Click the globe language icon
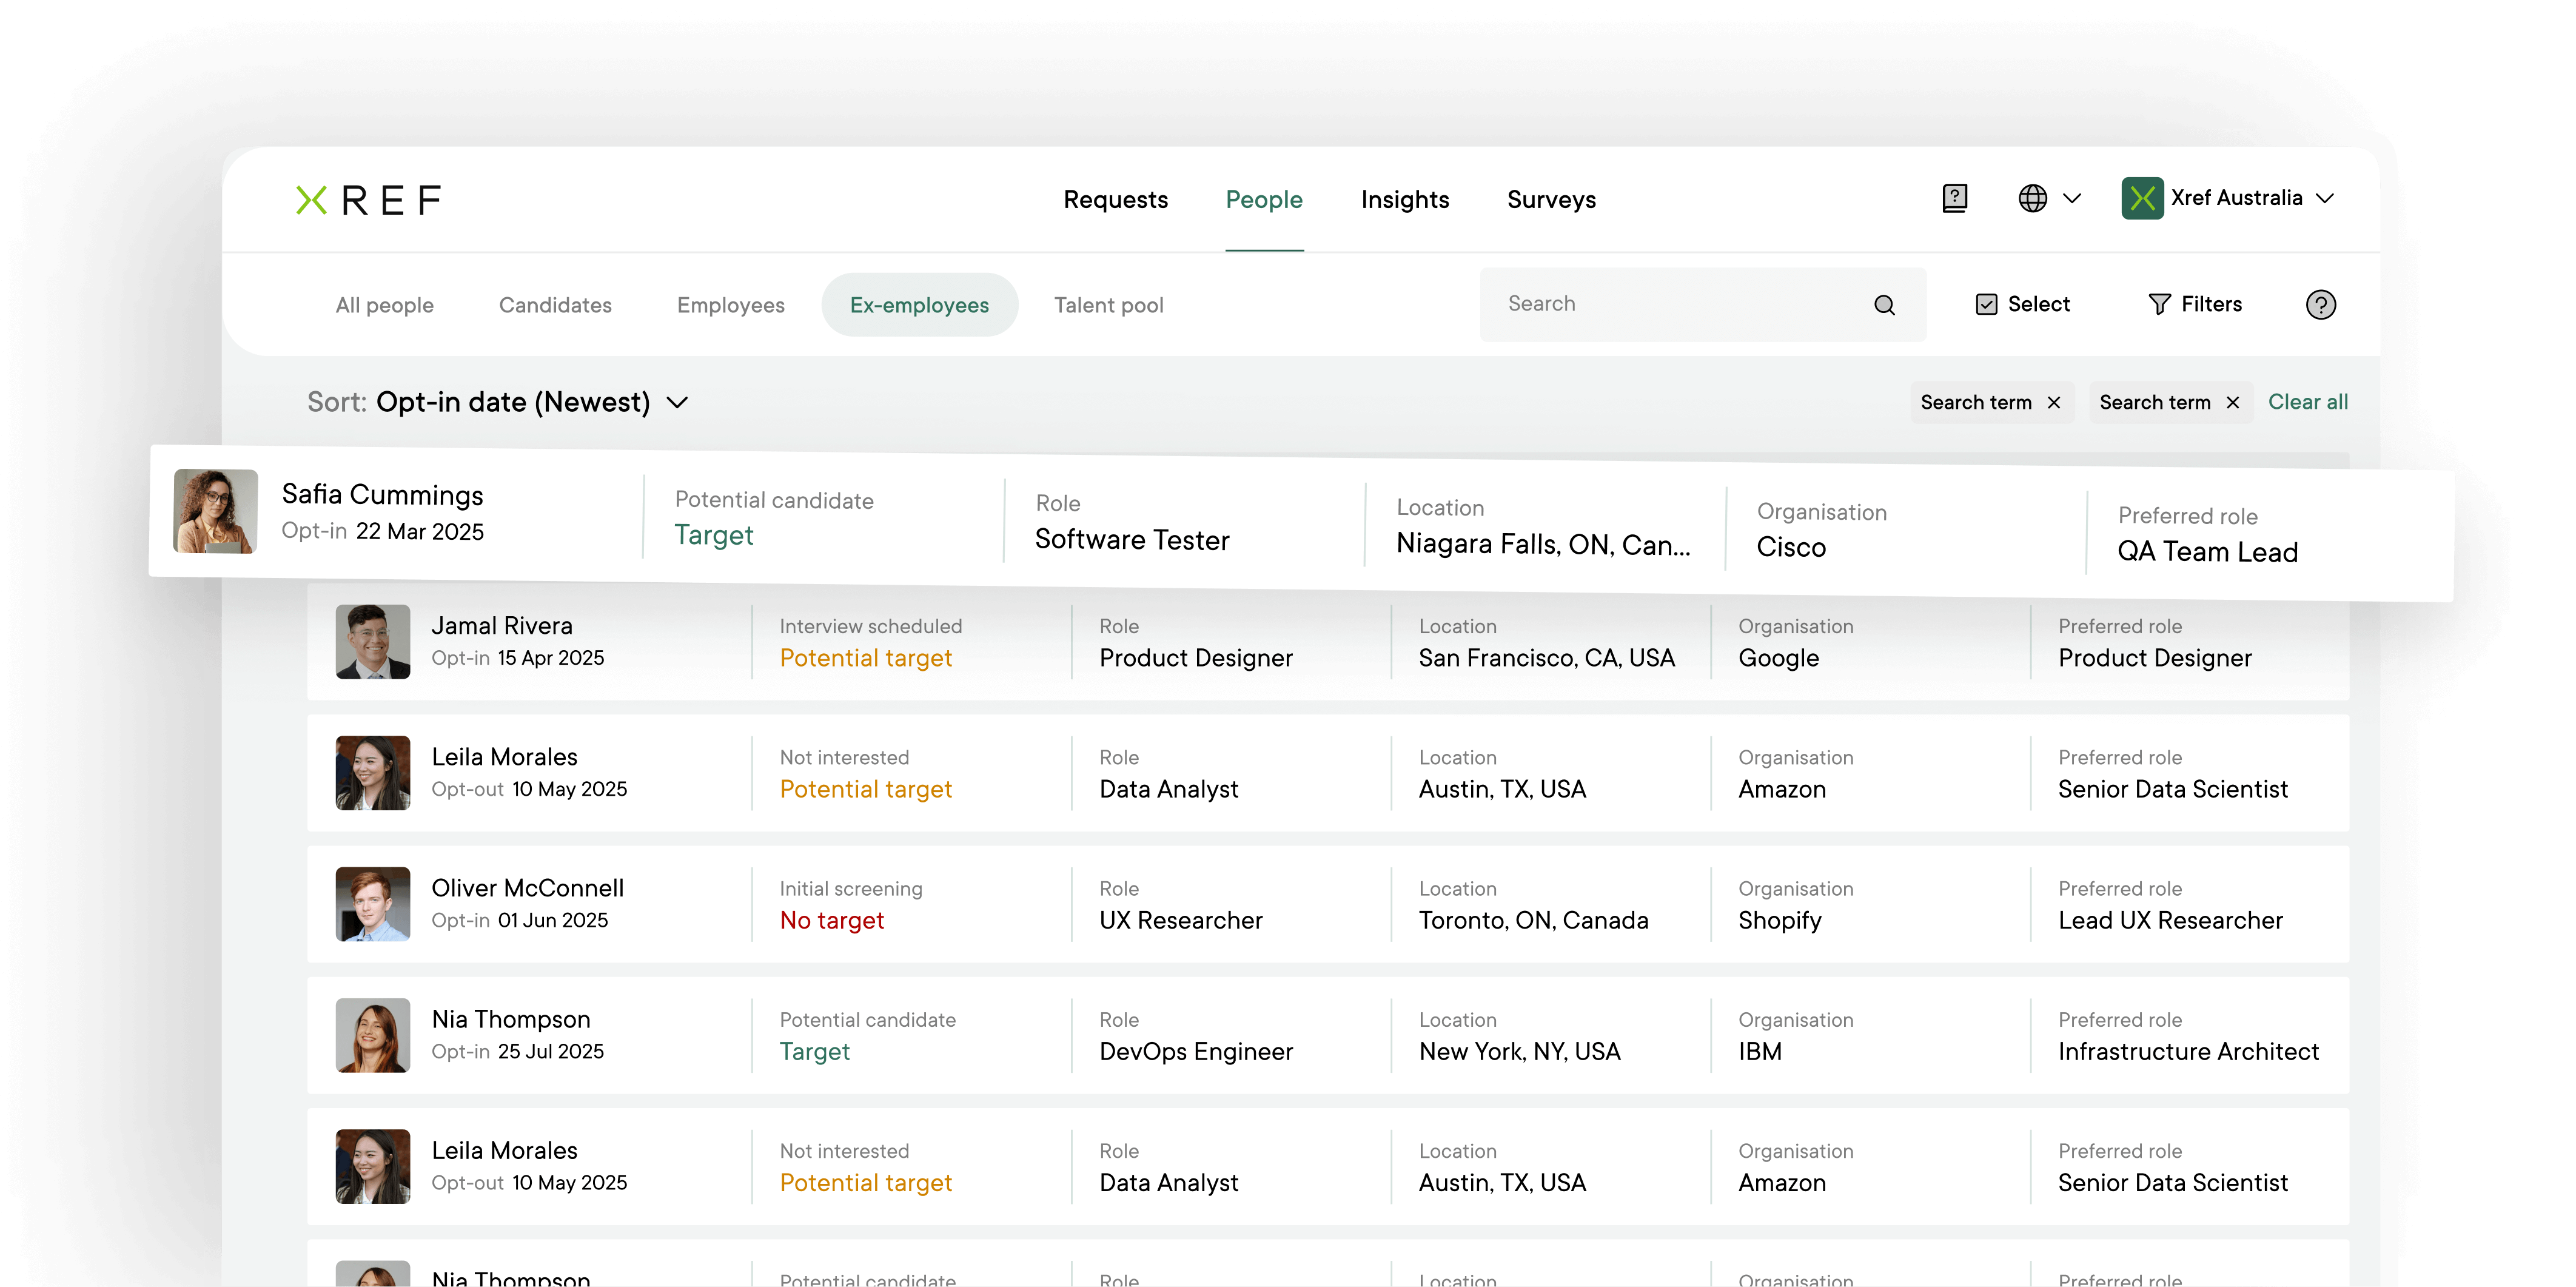Screen dimensions: 2576x1287 [x=2032, y=198]
